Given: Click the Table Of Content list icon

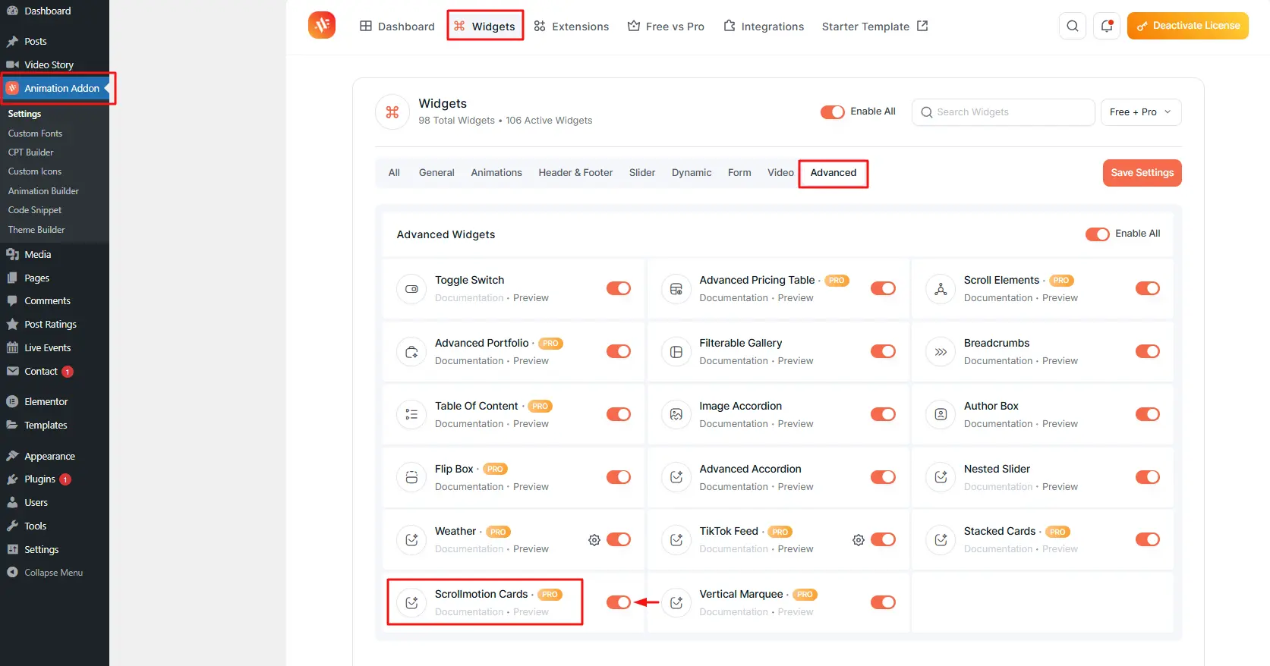Looking at the screenshot, I should [411, 415].
